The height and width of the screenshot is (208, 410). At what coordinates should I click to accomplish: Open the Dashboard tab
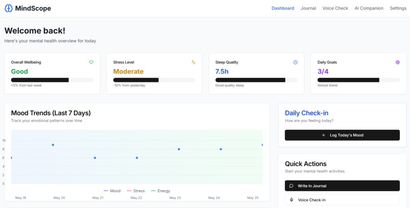tap(283, 8)
